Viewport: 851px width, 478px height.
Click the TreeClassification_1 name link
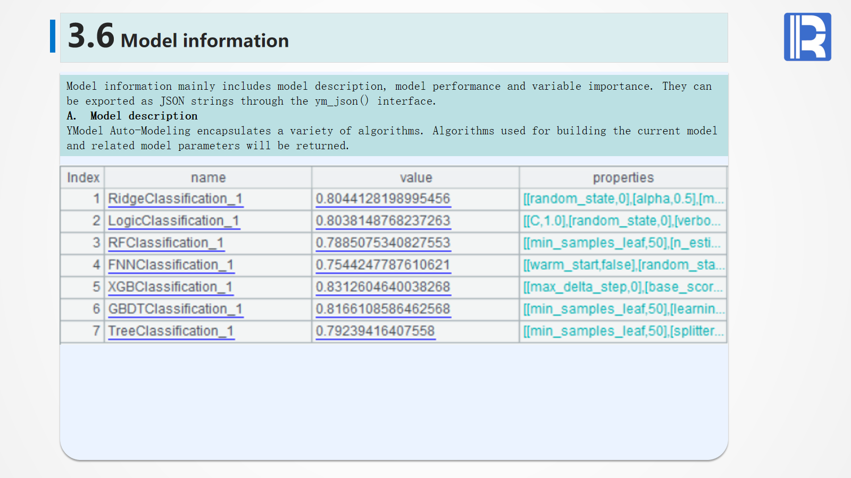point(171,331)
